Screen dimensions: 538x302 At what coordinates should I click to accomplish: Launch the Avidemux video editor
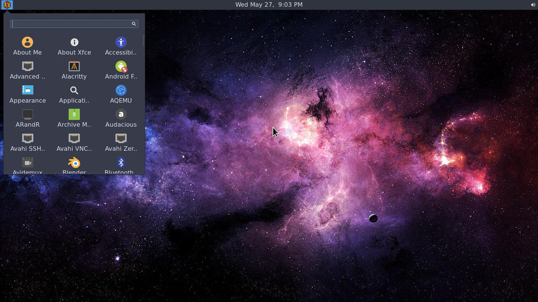(27, 165)
